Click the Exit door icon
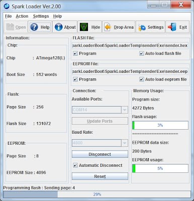Screen dimensions: 194x201 coord(172,27)
